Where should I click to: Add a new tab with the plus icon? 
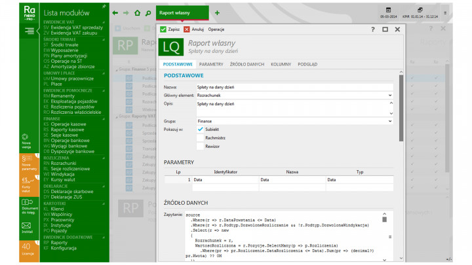[217, 12]
